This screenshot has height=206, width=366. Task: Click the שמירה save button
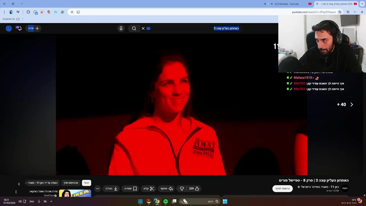click(x=131, y=189)
